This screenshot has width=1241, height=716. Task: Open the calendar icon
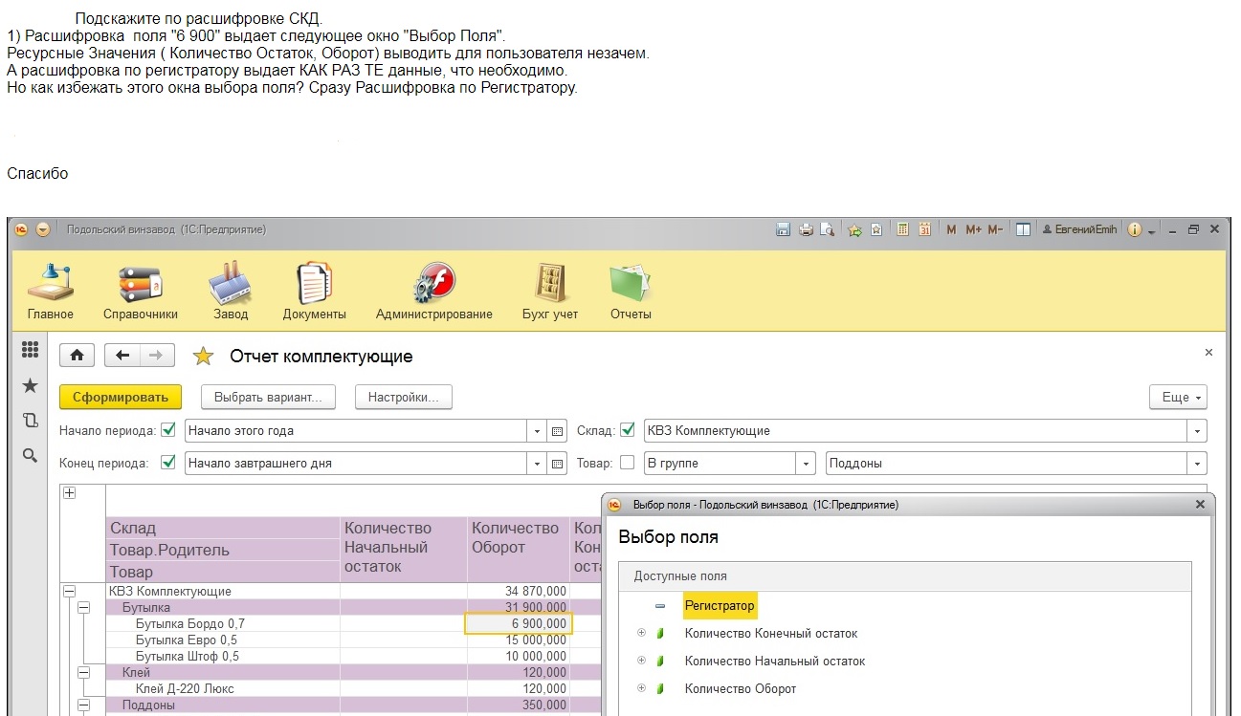924,230
